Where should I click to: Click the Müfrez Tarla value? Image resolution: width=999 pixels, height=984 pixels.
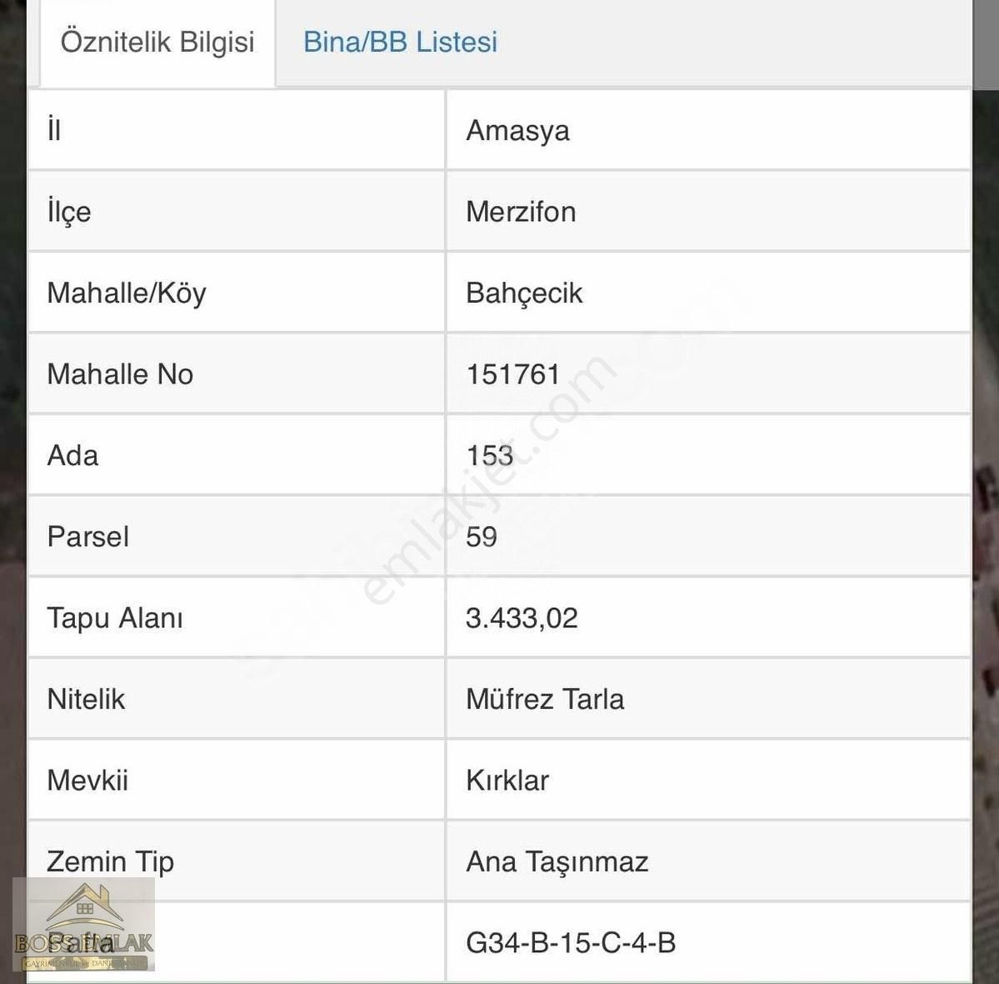coord(545,699)
